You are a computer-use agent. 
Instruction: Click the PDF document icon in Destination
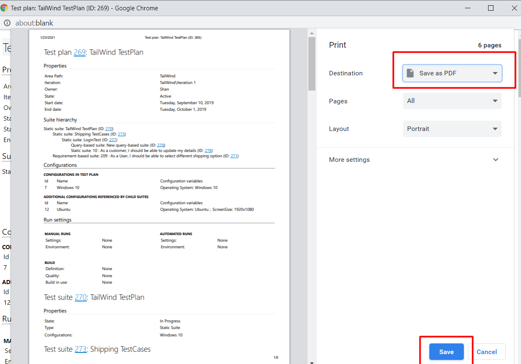[x=410, y=73]
